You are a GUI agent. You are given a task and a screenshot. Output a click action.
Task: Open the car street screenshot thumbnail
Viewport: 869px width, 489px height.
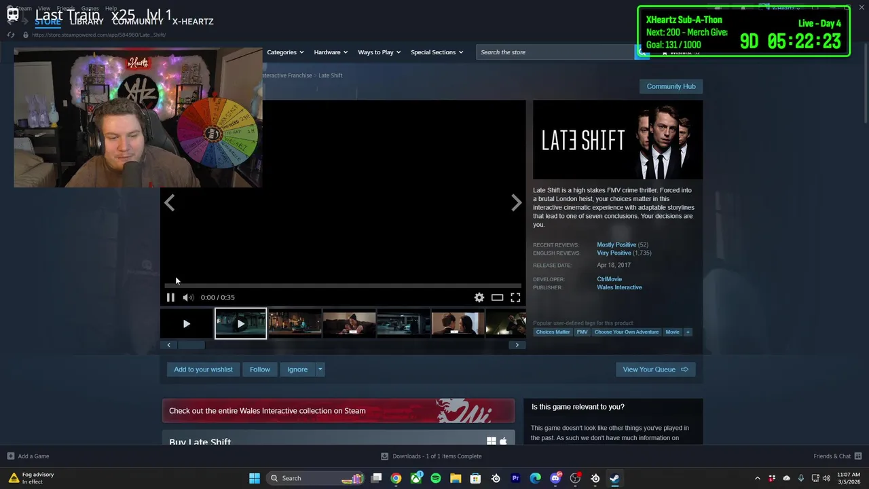click(x=295, y=324)
